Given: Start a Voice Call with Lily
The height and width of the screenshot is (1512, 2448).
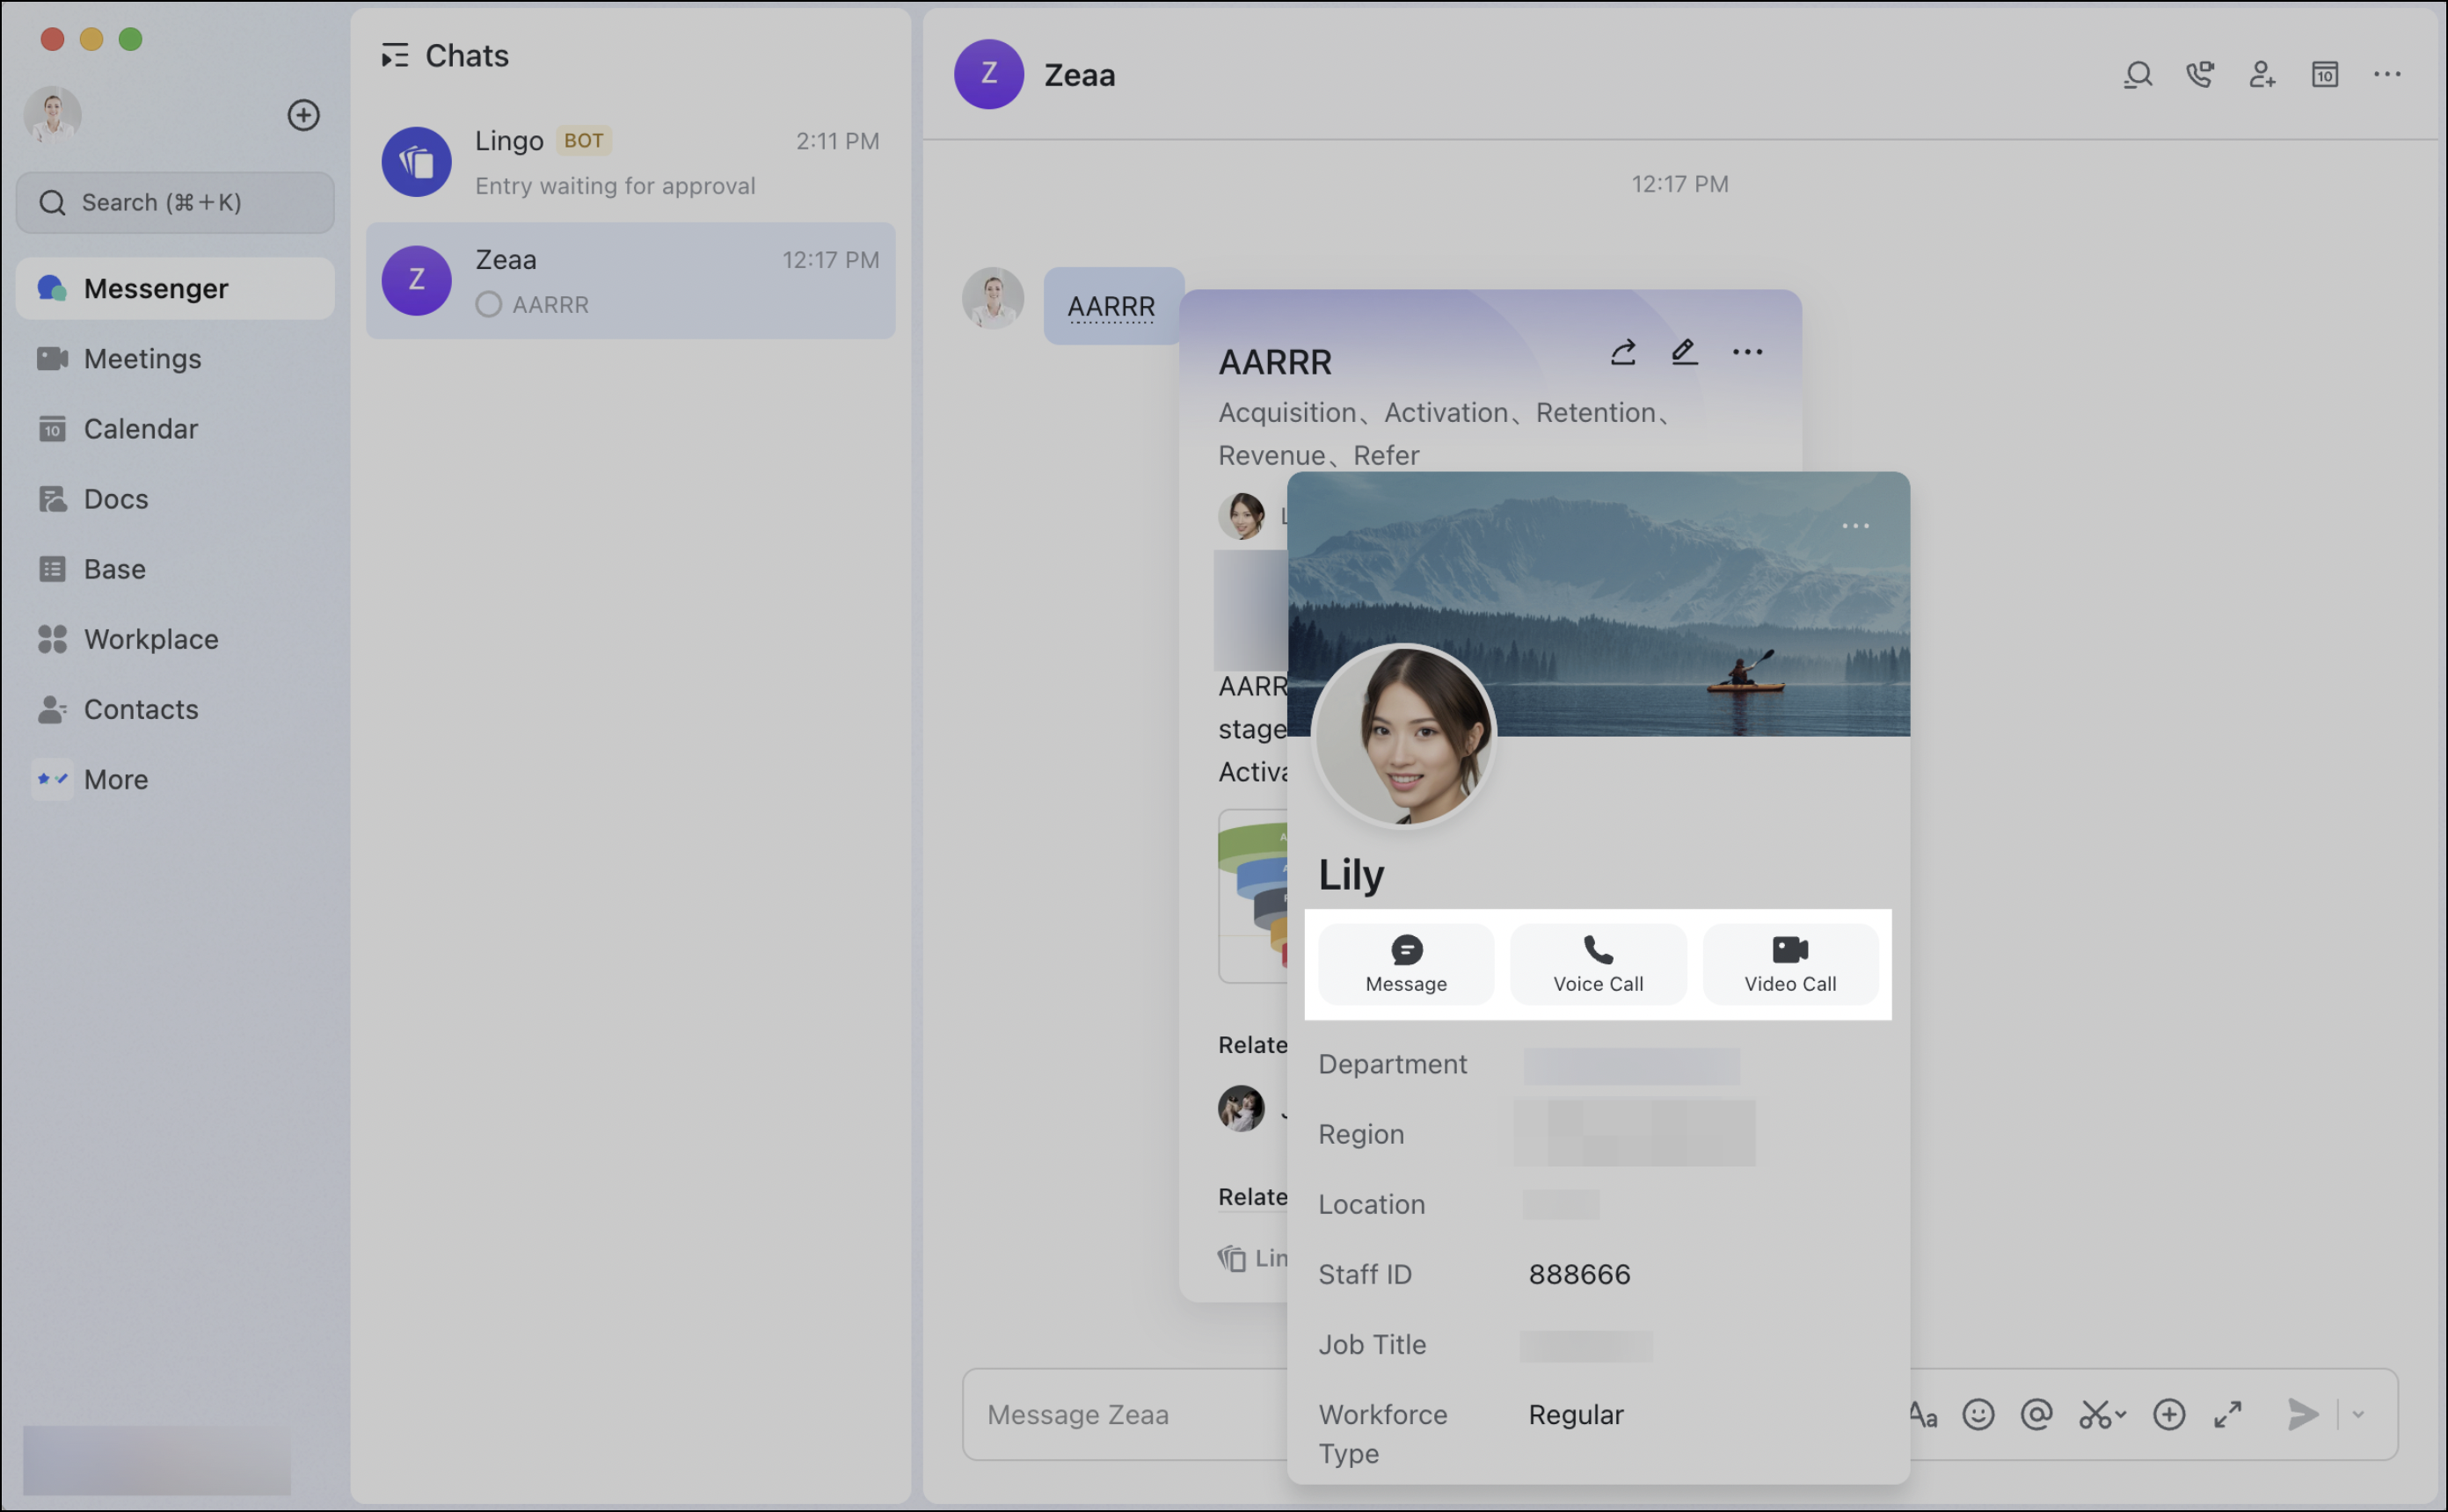Looking at the screenshot, I should 1597,964.
